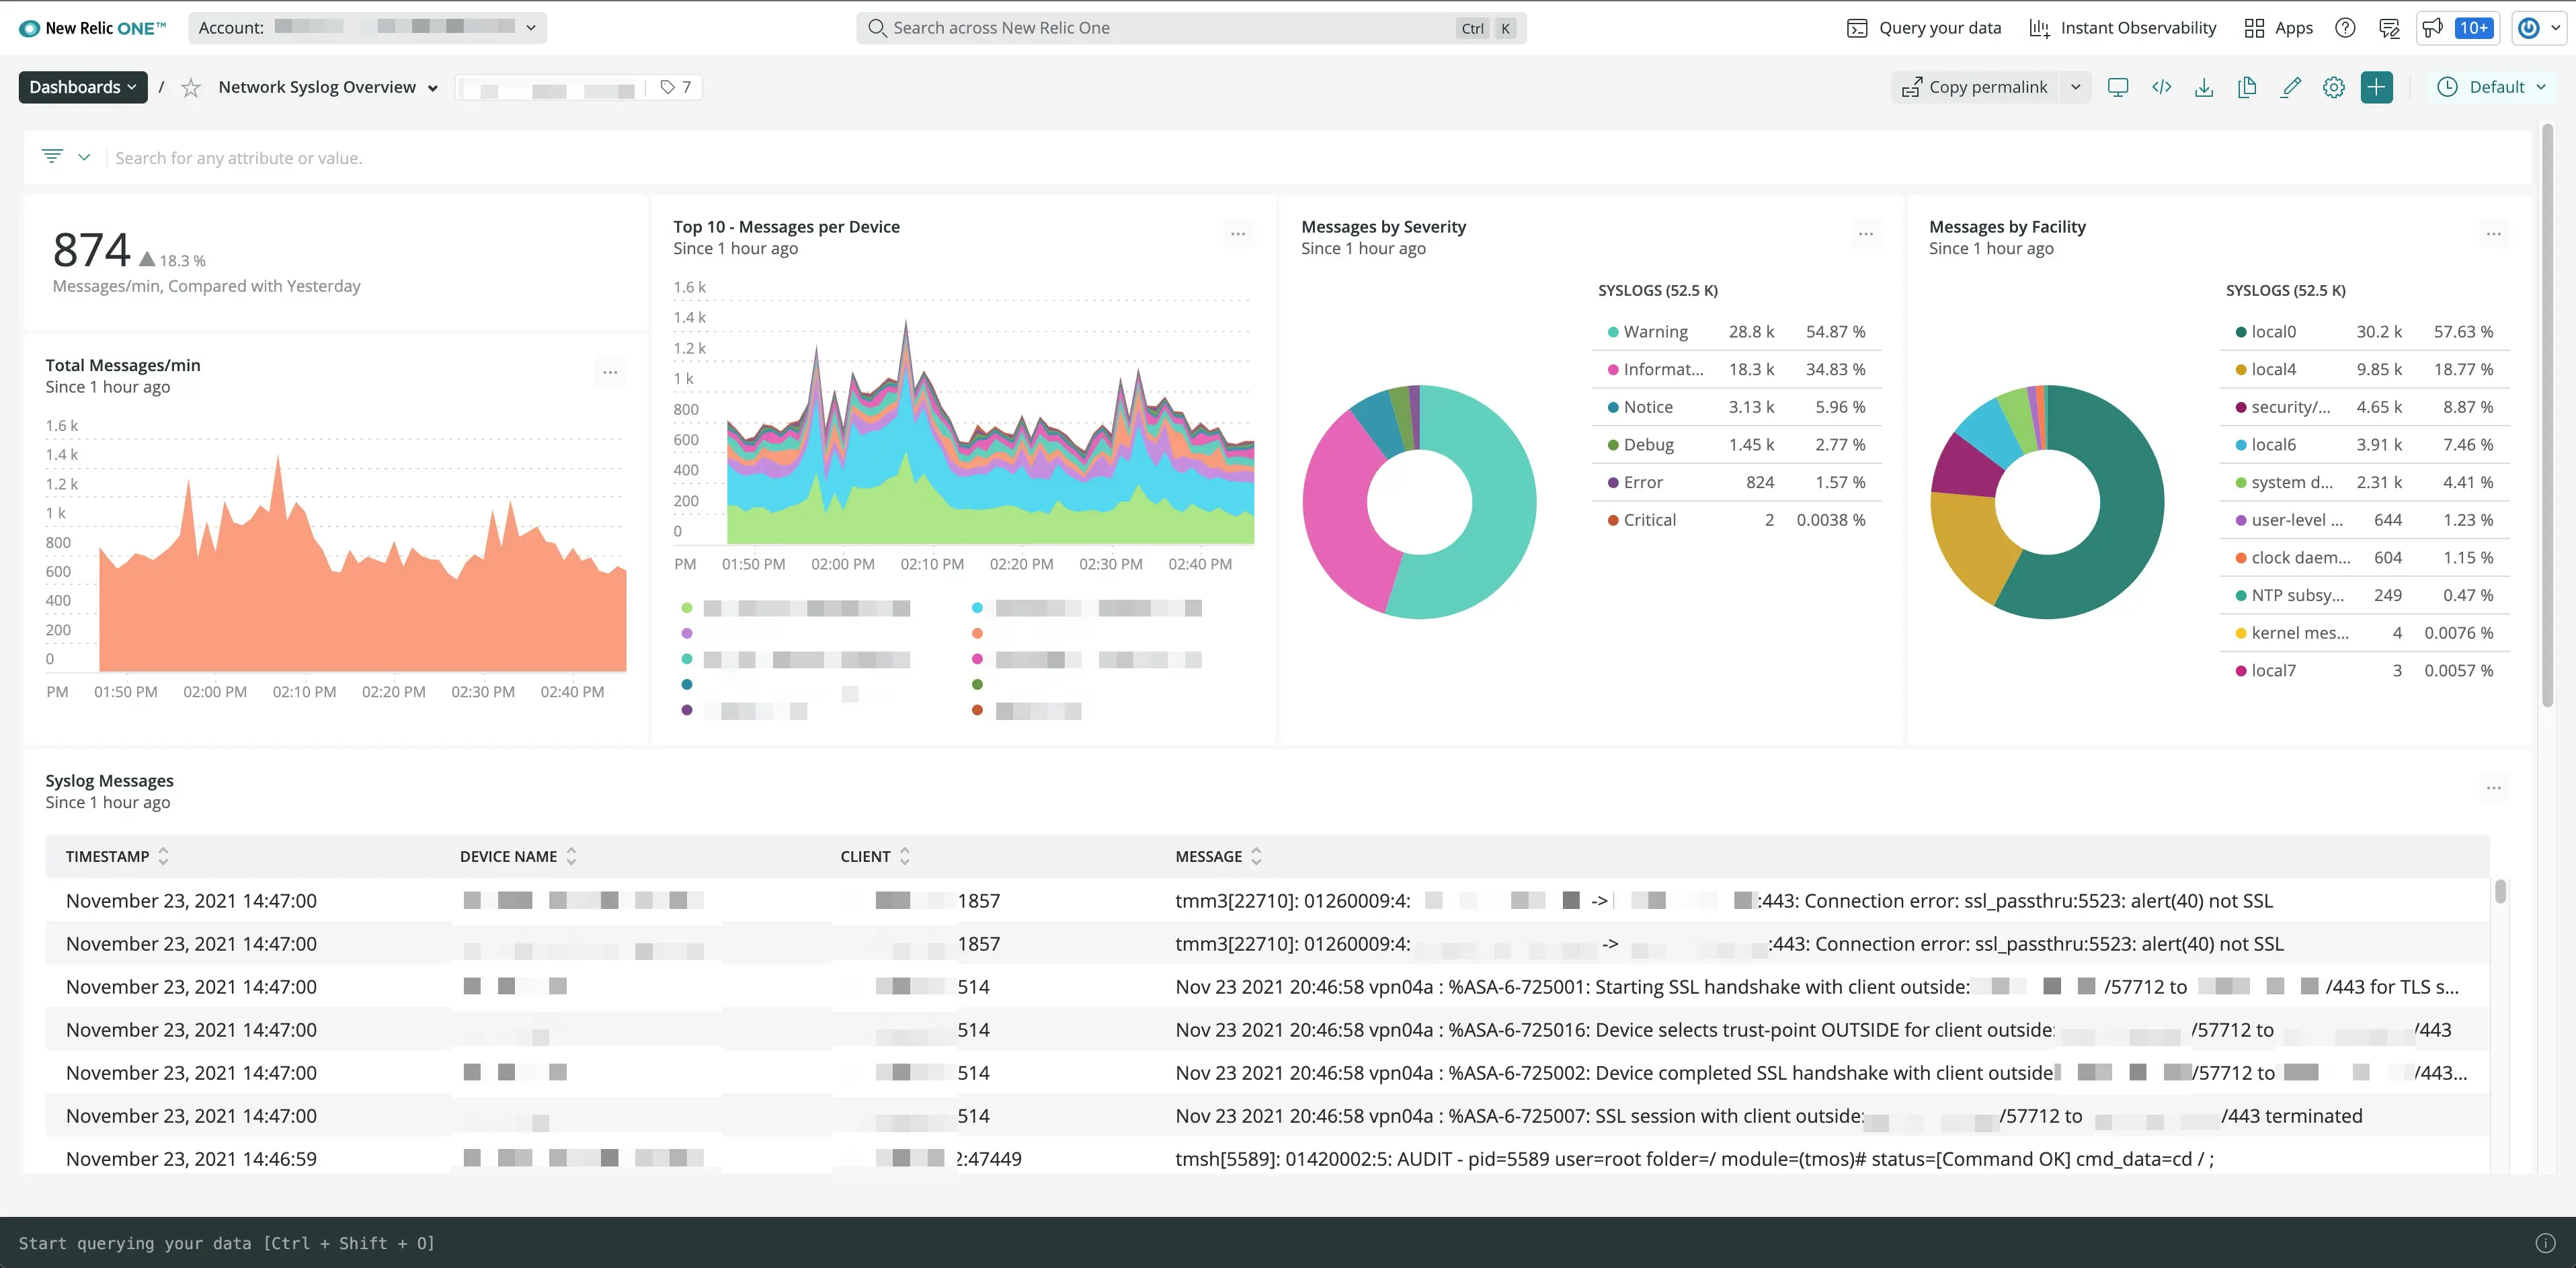Switch to Instant Observability
The image size is (2576, 1268).
tap(2121, 27)
